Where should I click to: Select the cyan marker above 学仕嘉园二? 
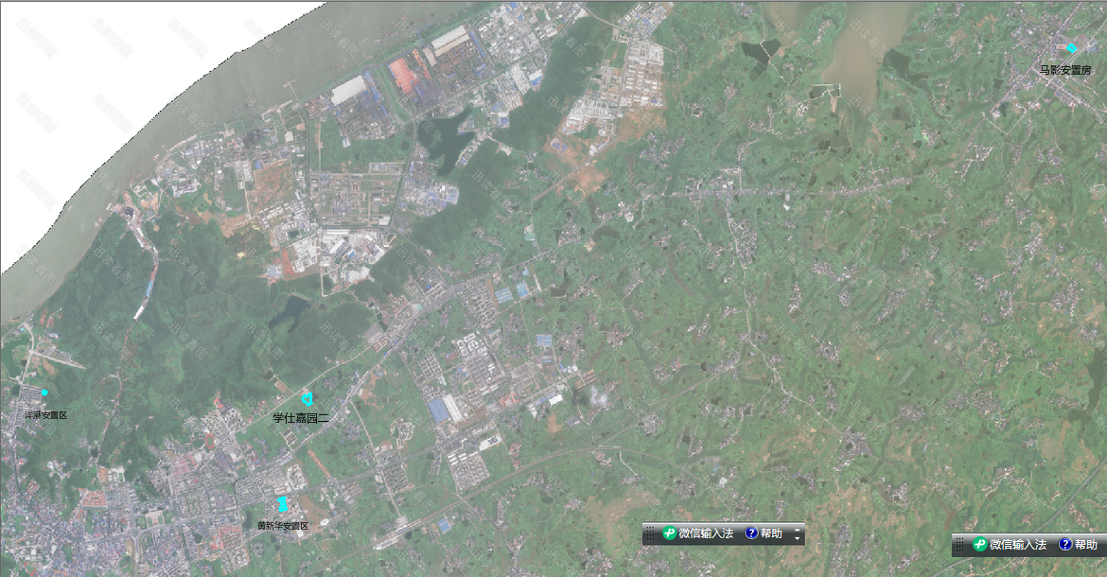(x=307, y=399)
